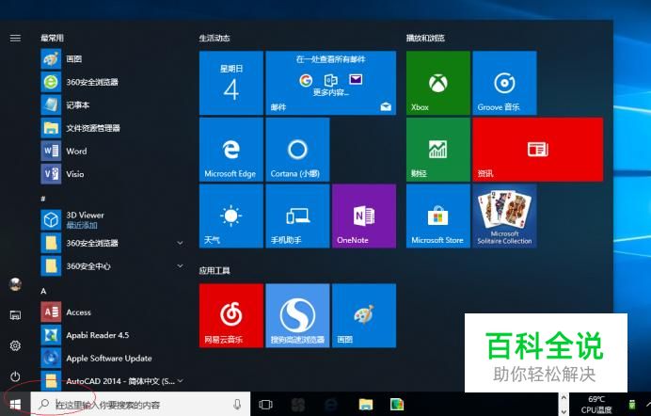Open Task View on taskbar
Viewport: 651px width, 416px height.
pyautogui.click(x=265, y=404)
